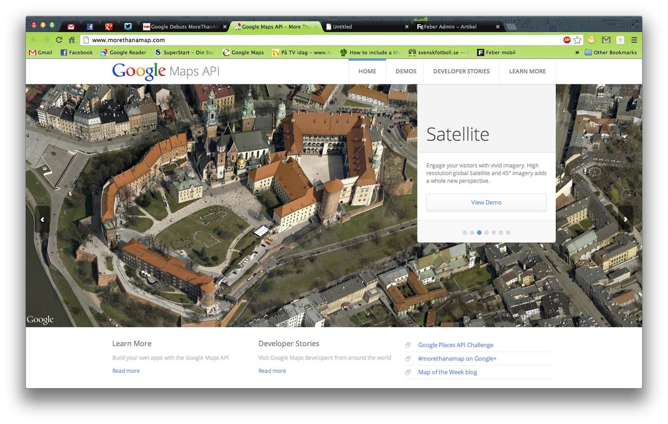
Task: Select the sixth carousel dot
Action: 501,233
